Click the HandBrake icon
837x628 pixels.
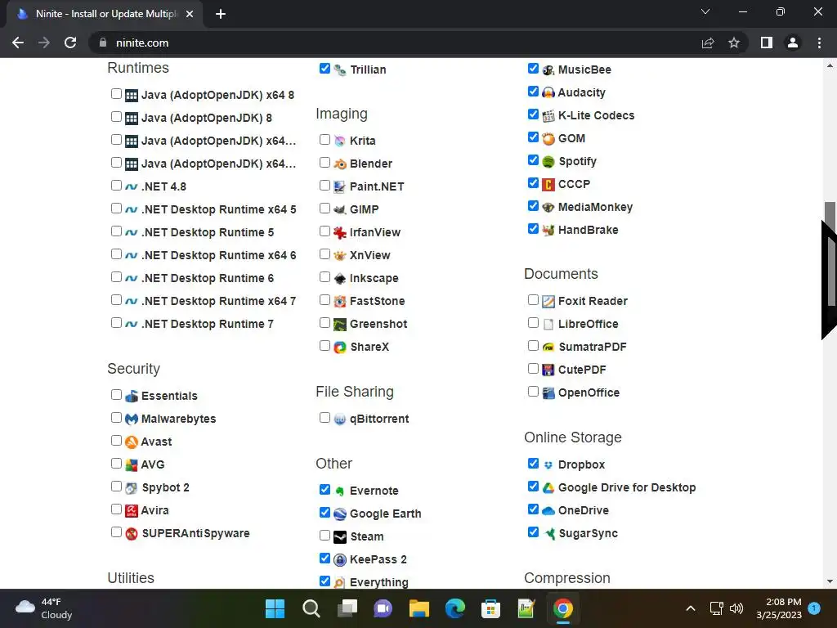[548, 230]
